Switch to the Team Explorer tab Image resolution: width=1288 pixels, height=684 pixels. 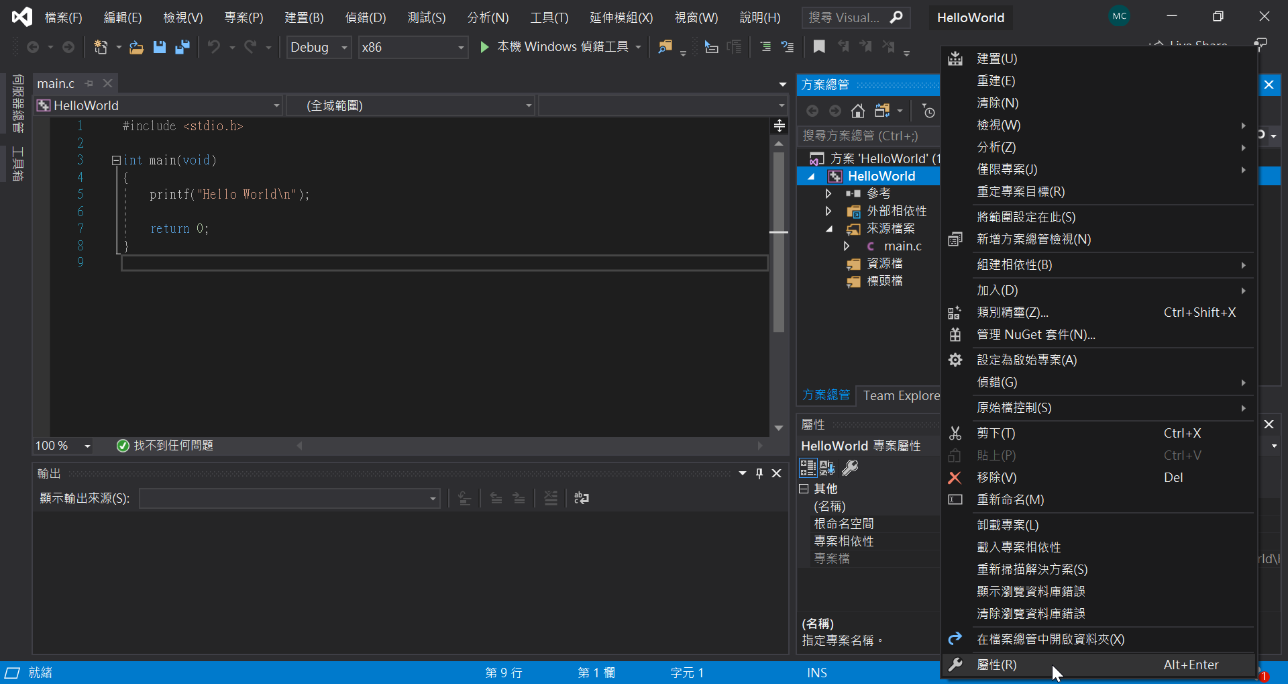[901, 395]
